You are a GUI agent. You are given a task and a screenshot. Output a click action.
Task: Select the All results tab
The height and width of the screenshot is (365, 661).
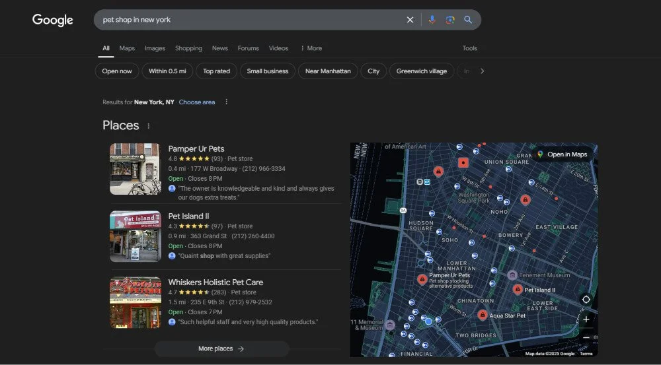[106, 48]
